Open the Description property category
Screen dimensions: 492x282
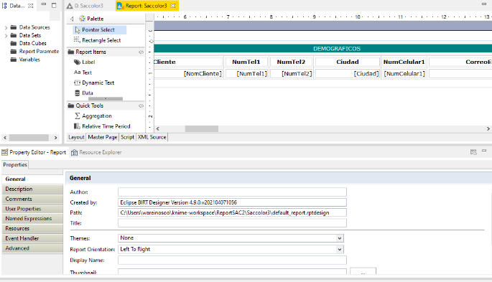pyautogui.click(x=32, y=189)
